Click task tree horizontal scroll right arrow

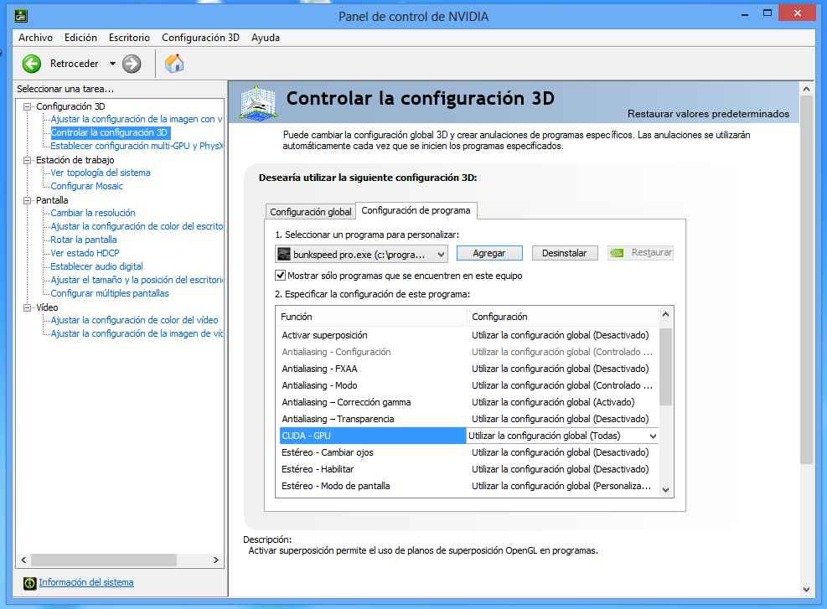tap(215, 560)
